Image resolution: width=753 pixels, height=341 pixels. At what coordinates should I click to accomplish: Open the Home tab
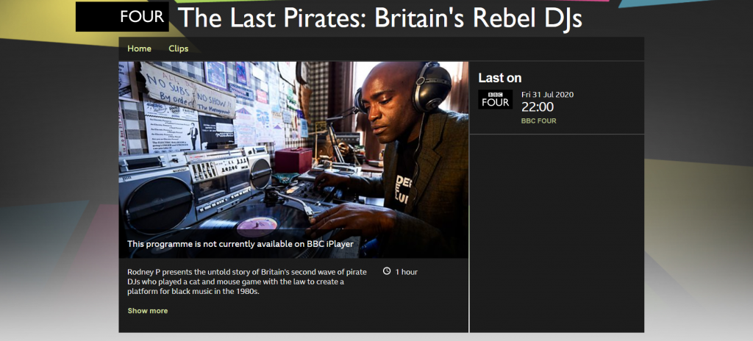pos(139,49)
